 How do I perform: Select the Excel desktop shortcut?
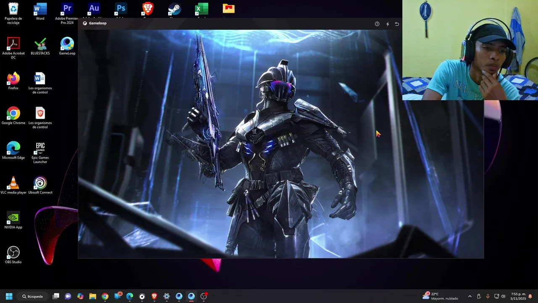201,10
